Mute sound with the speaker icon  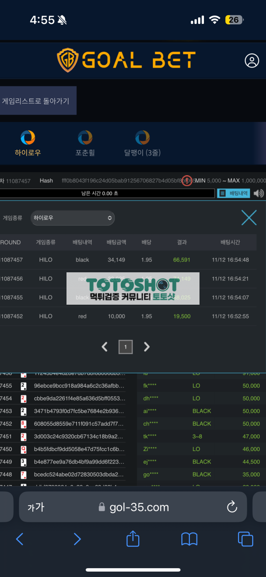click(258, 193)
